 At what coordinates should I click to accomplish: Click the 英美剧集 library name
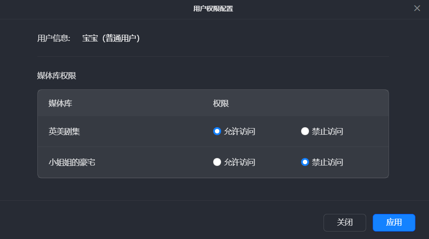pyautogui.click(x=64, y=131)
